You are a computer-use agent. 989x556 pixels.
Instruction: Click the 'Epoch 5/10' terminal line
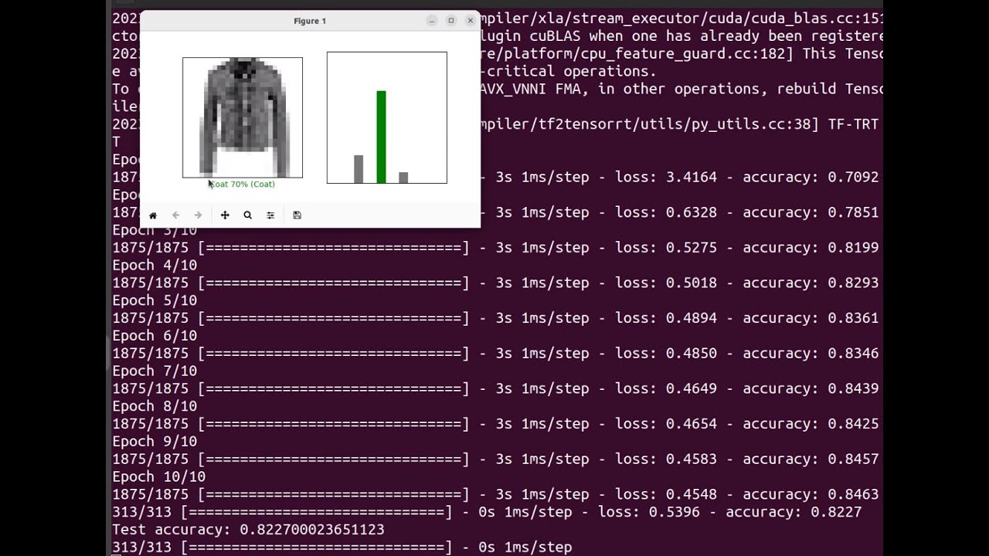tap(155, 300)
